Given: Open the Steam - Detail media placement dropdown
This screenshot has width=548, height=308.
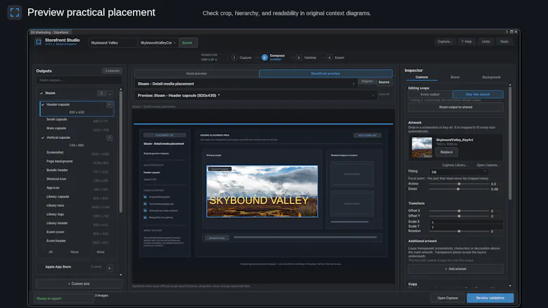Looking at the screenshot, I should click(x=246, y=84).
